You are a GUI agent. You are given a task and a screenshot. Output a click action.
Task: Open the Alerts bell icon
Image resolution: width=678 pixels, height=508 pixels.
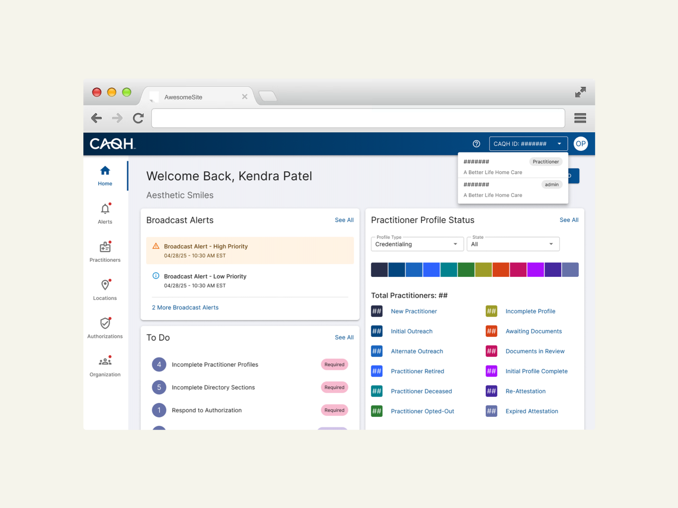(x=105, y=209)
